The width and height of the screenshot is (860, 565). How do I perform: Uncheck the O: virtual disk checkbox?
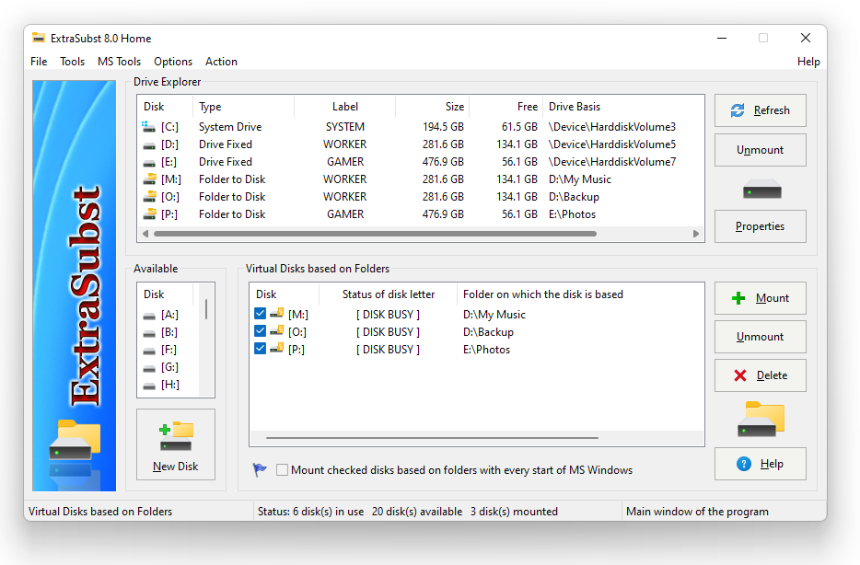[x=260, y=331]
